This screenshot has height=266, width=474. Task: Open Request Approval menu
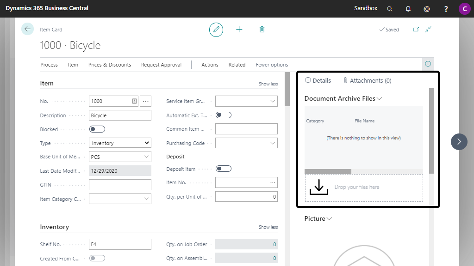click(161, 65)
